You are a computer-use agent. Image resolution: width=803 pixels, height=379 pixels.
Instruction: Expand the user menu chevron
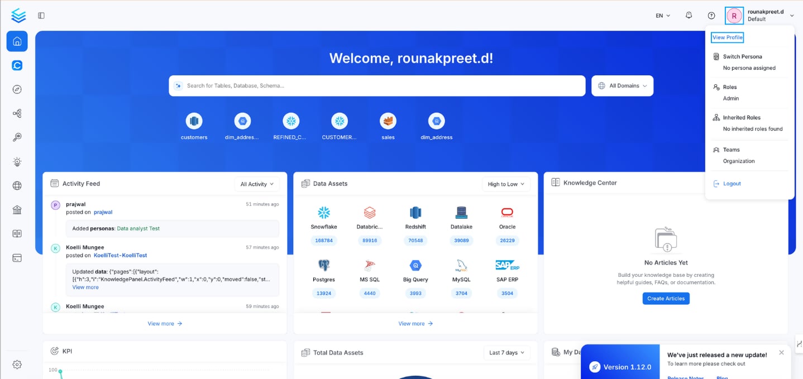point(792,16)
